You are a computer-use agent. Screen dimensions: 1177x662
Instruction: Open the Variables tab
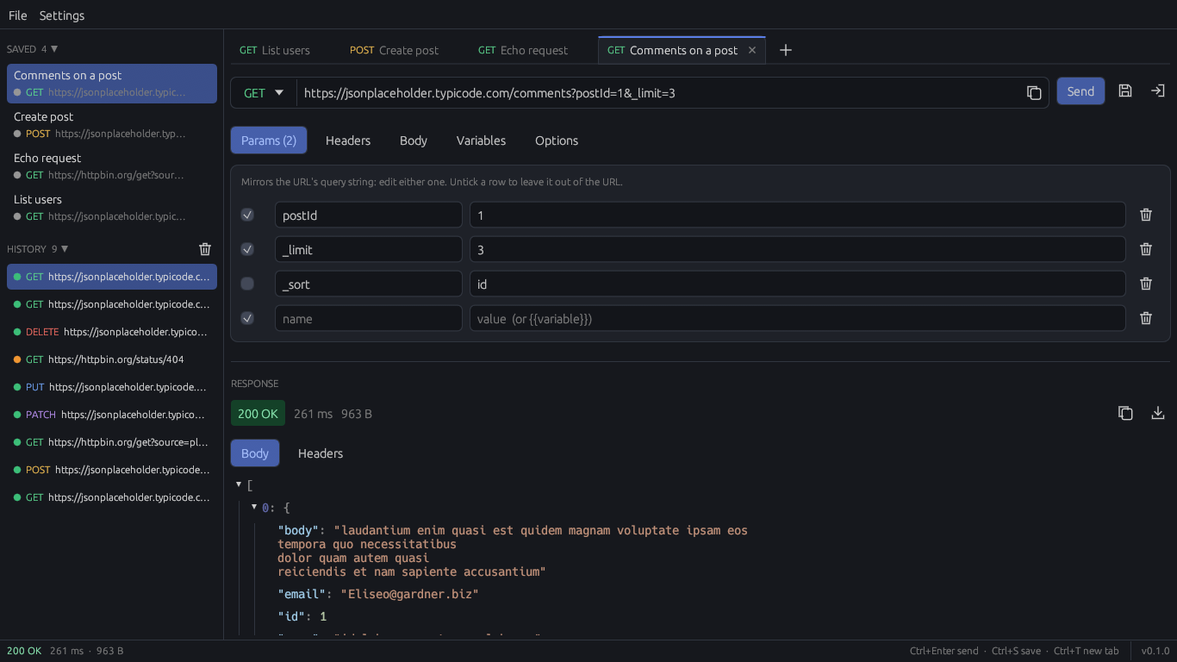coord(481,141)
